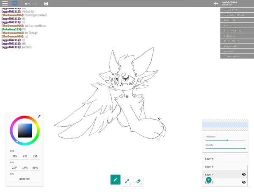Show hidden Layer 4 with the eye icon
254x192 pixels.
243,174
